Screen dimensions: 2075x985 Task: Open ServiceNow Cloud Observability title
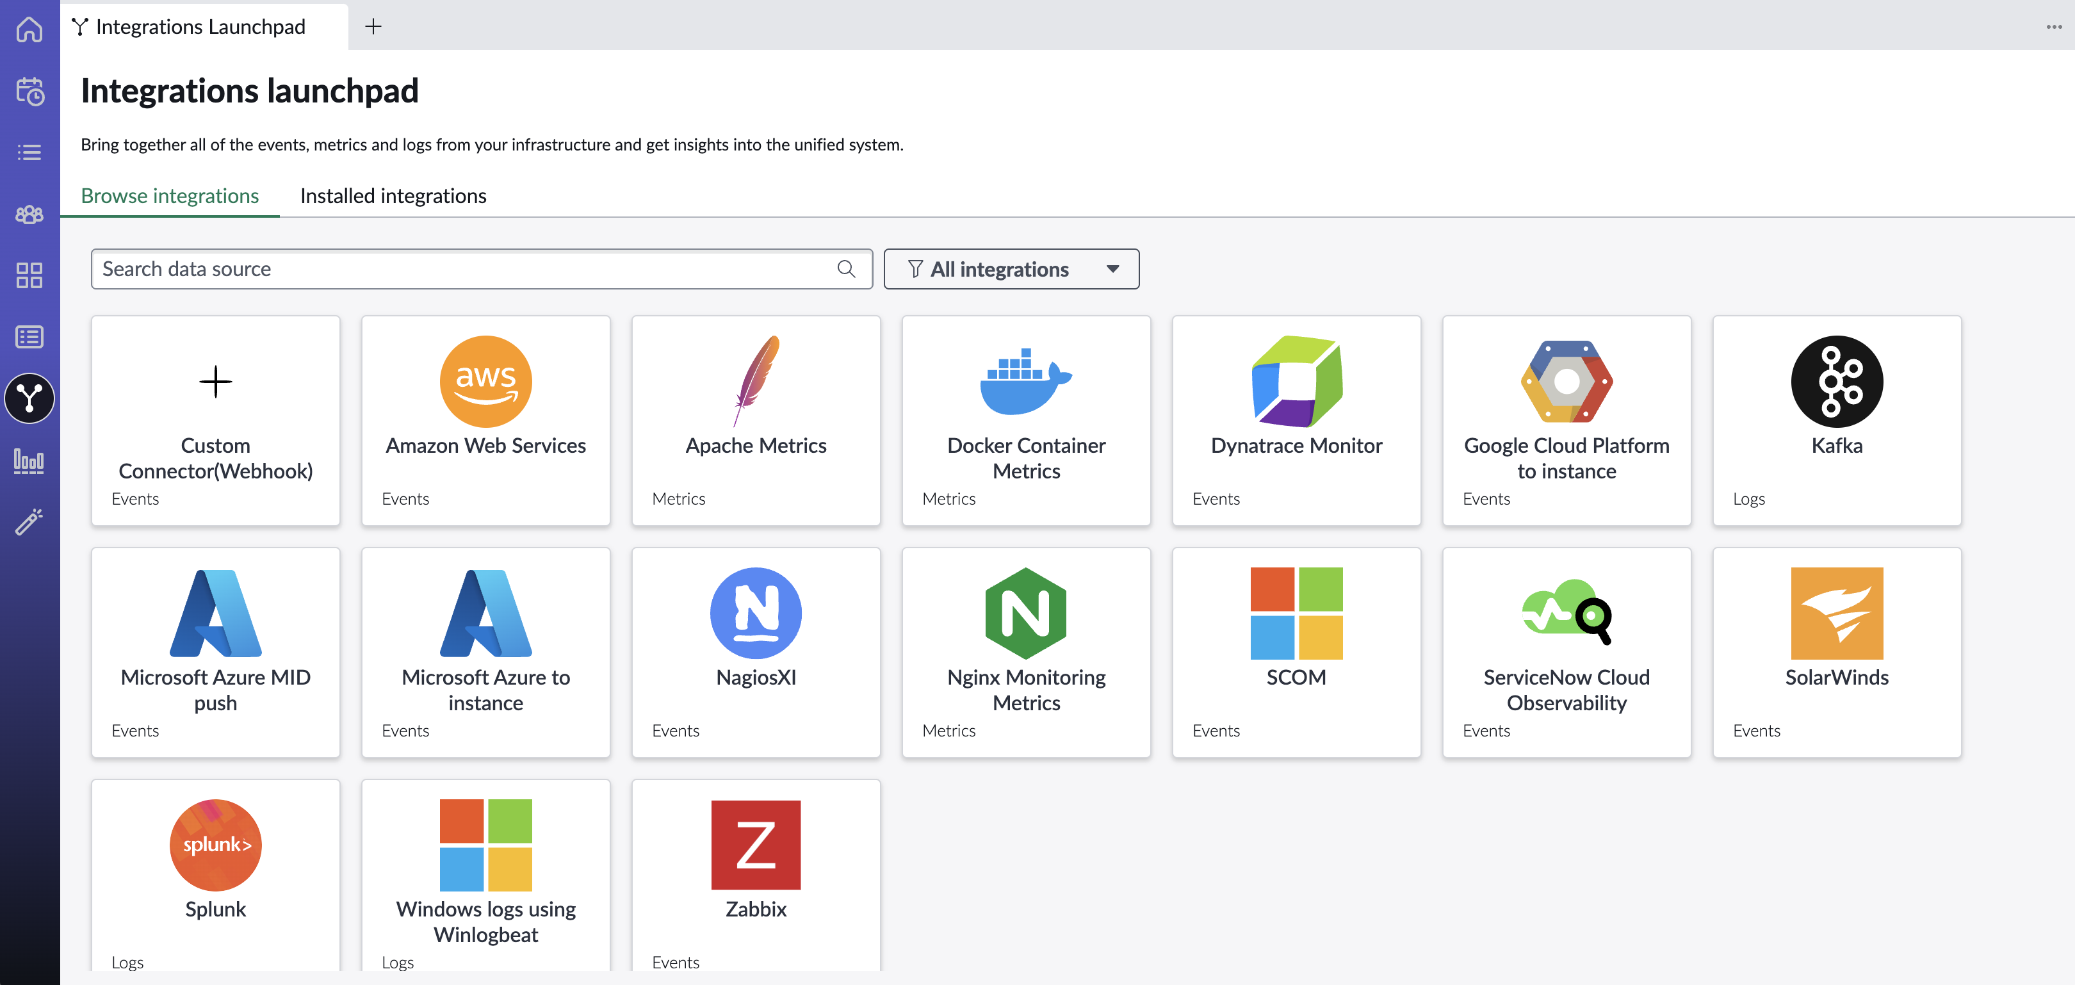(x=1566, y=690)
